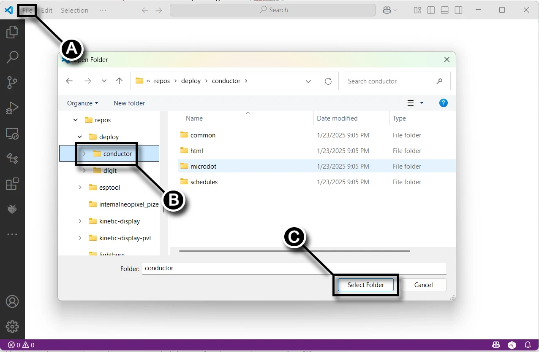This screenshot has height=352, width=539.
Task: Open the Copilot dropdown arrow in title bar
Action: click(395, 10)
